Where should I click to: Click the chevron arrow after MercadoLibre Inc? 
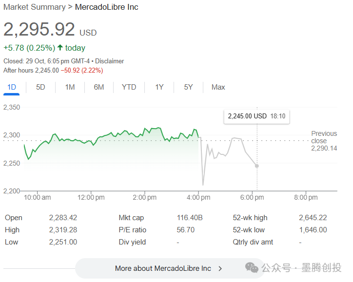coord(220,268)
